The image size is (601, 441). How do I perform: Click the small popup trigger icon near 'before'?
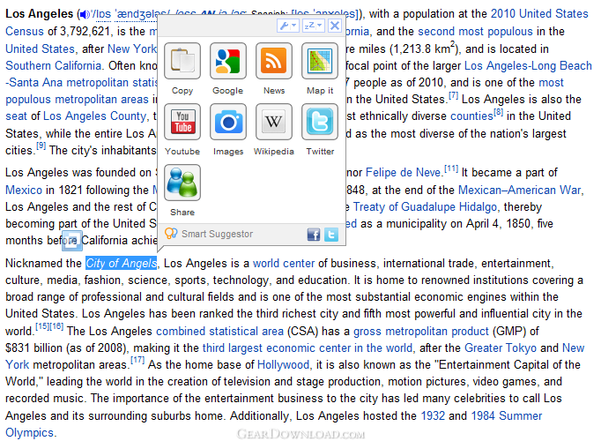72,241
